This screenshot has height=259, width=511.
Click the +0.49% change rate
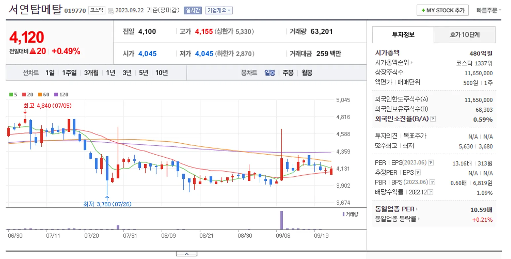pyautogui.click(x=66, y=51)
